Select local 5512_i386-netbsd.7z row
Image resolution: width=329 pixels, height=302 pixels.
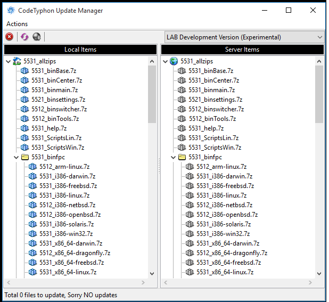pos(68,205)
